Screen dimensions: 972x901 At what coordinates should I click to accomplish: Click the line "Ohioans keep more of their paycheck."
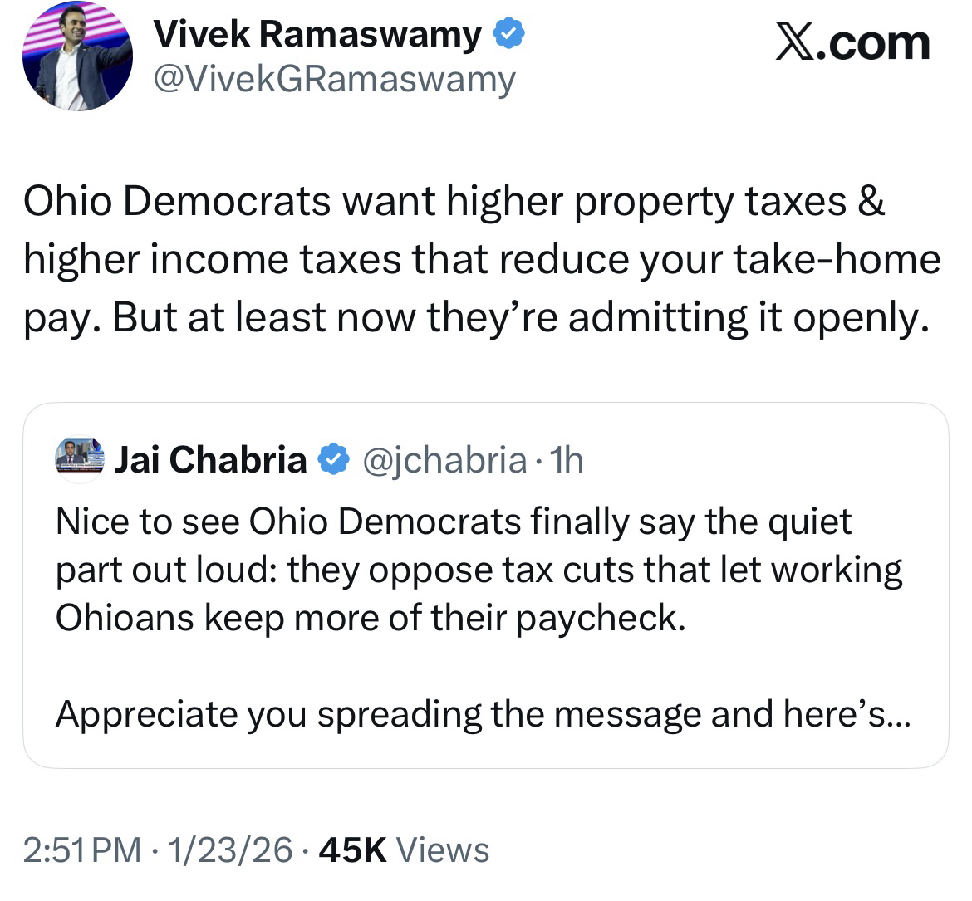coord(371,618)
